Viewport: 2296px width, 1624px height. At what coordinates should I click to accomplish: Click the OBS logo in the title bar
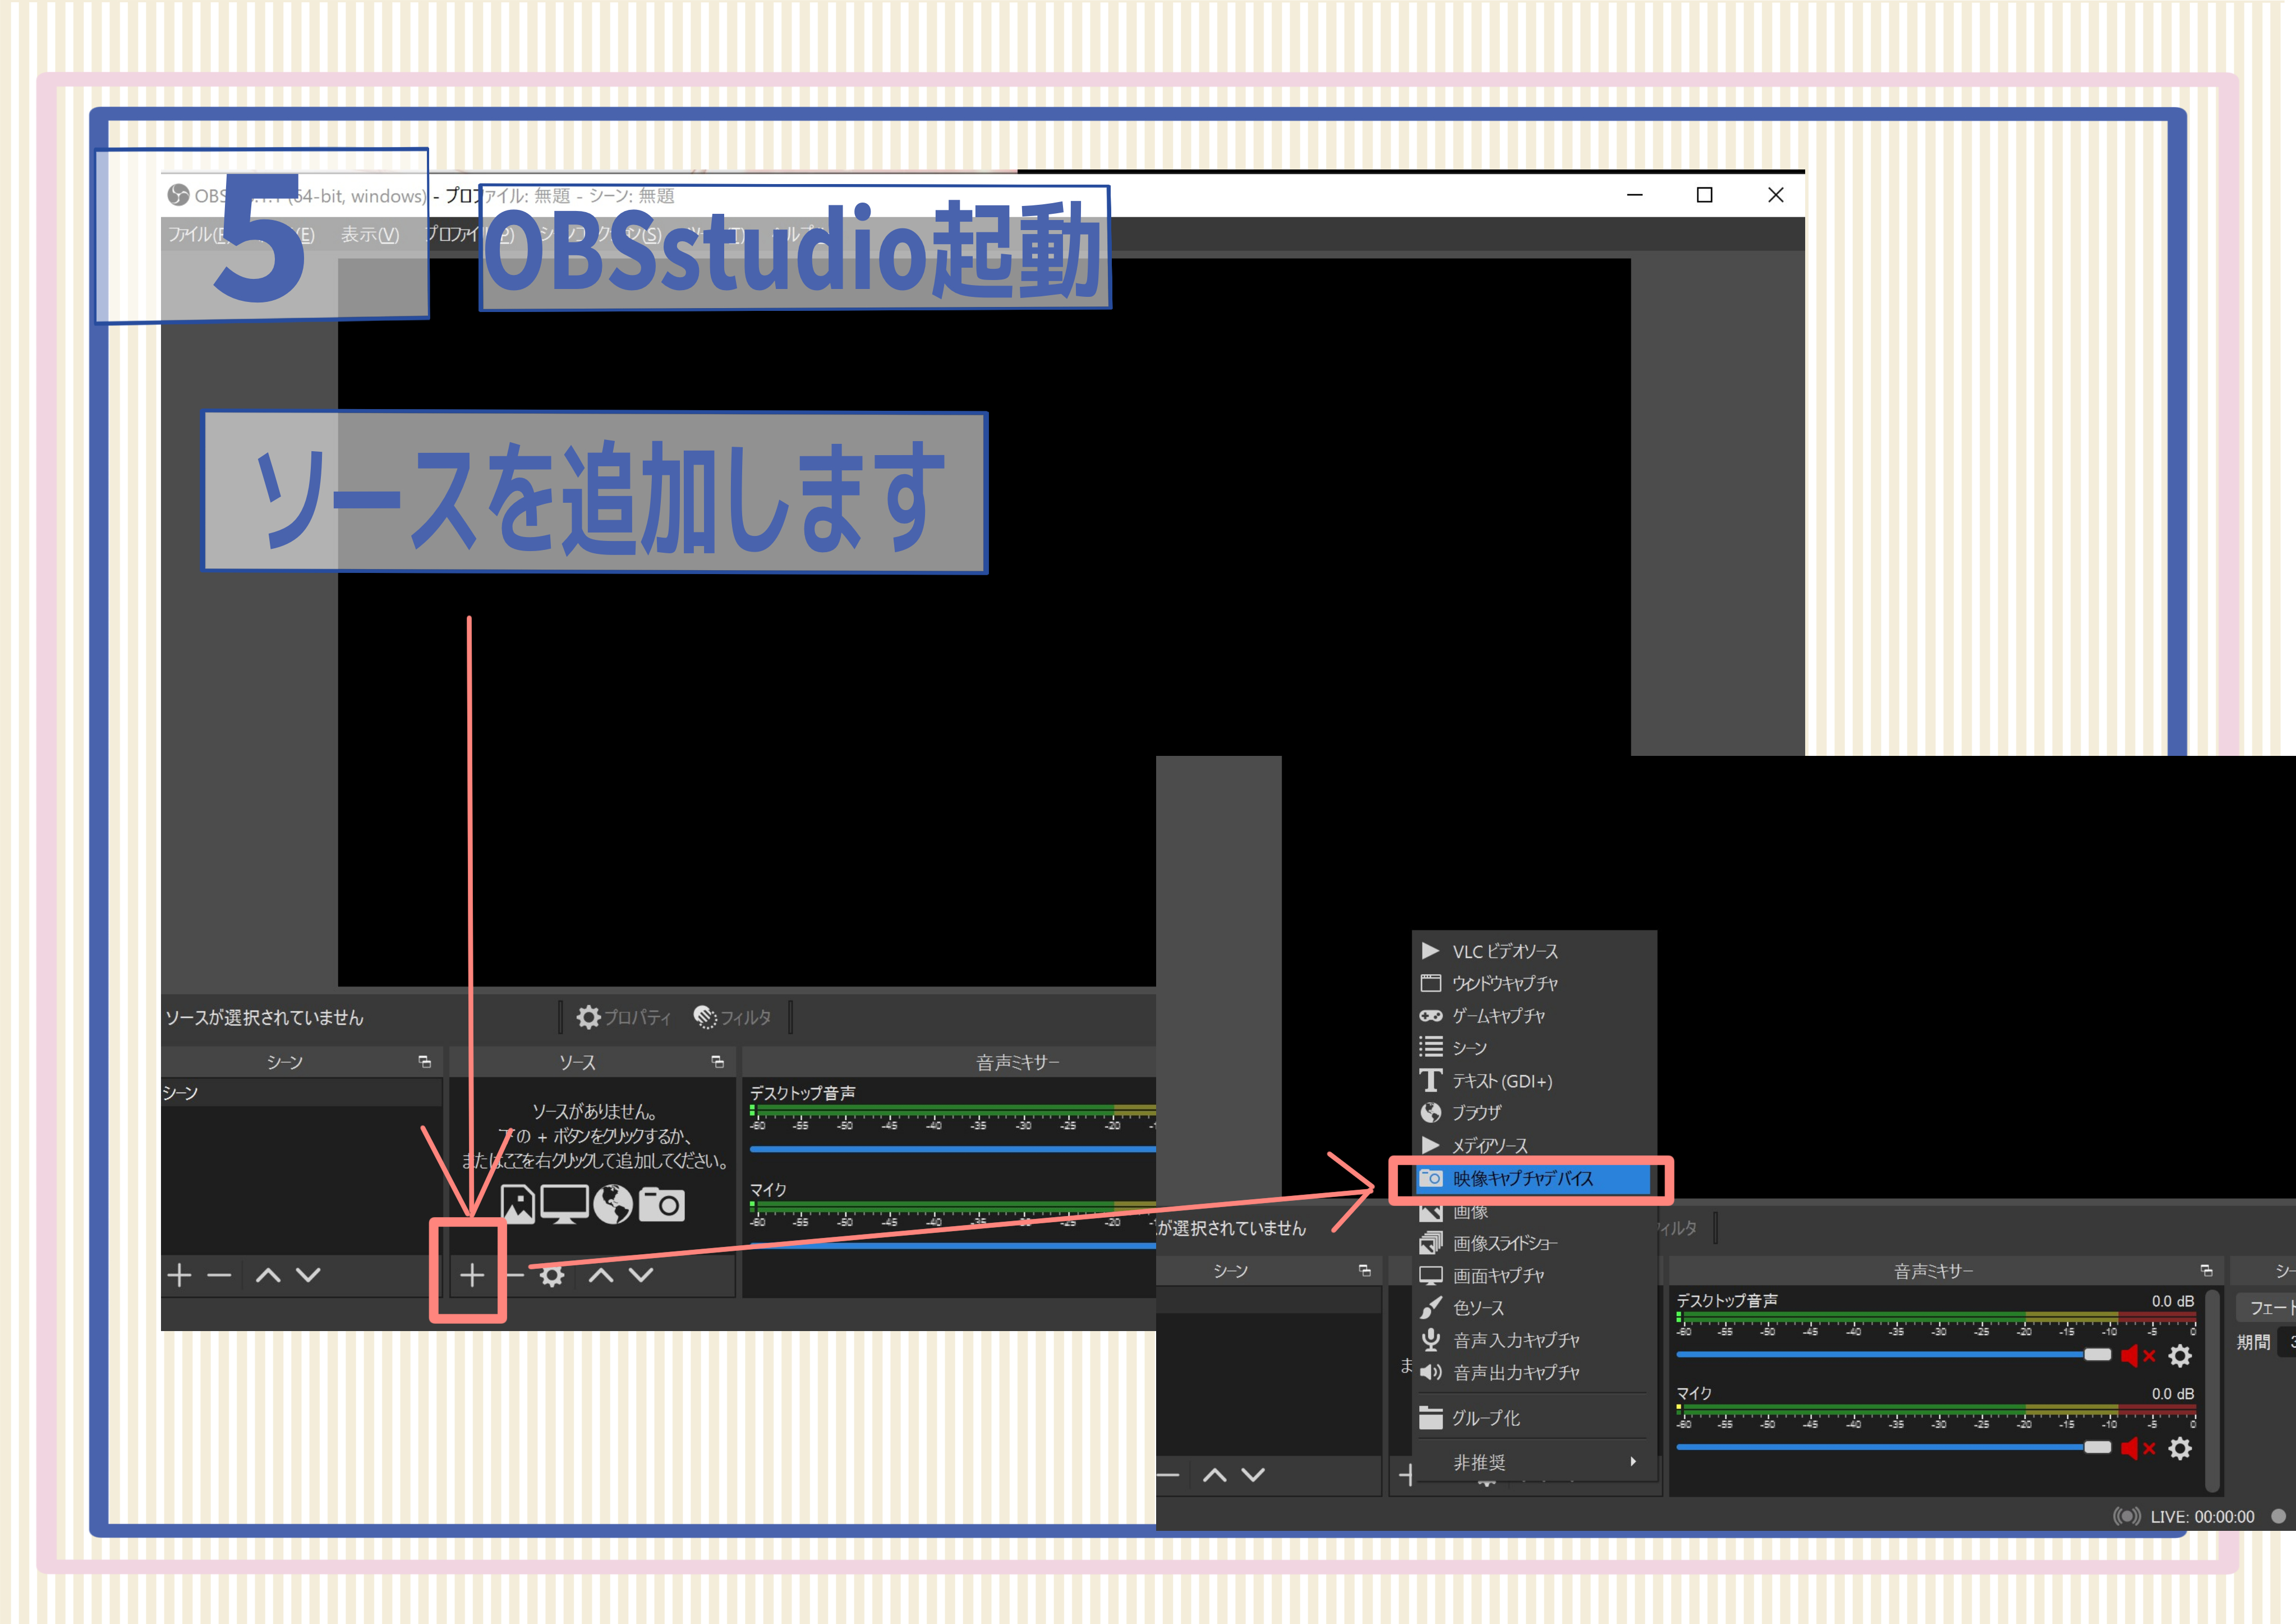pos(178,195)
